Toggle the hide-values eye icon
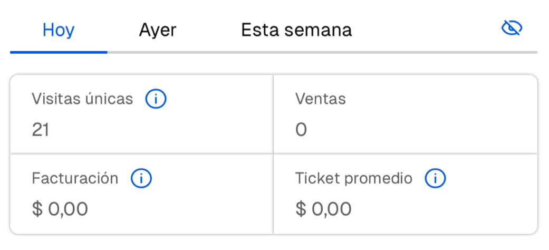 [511, 28]
